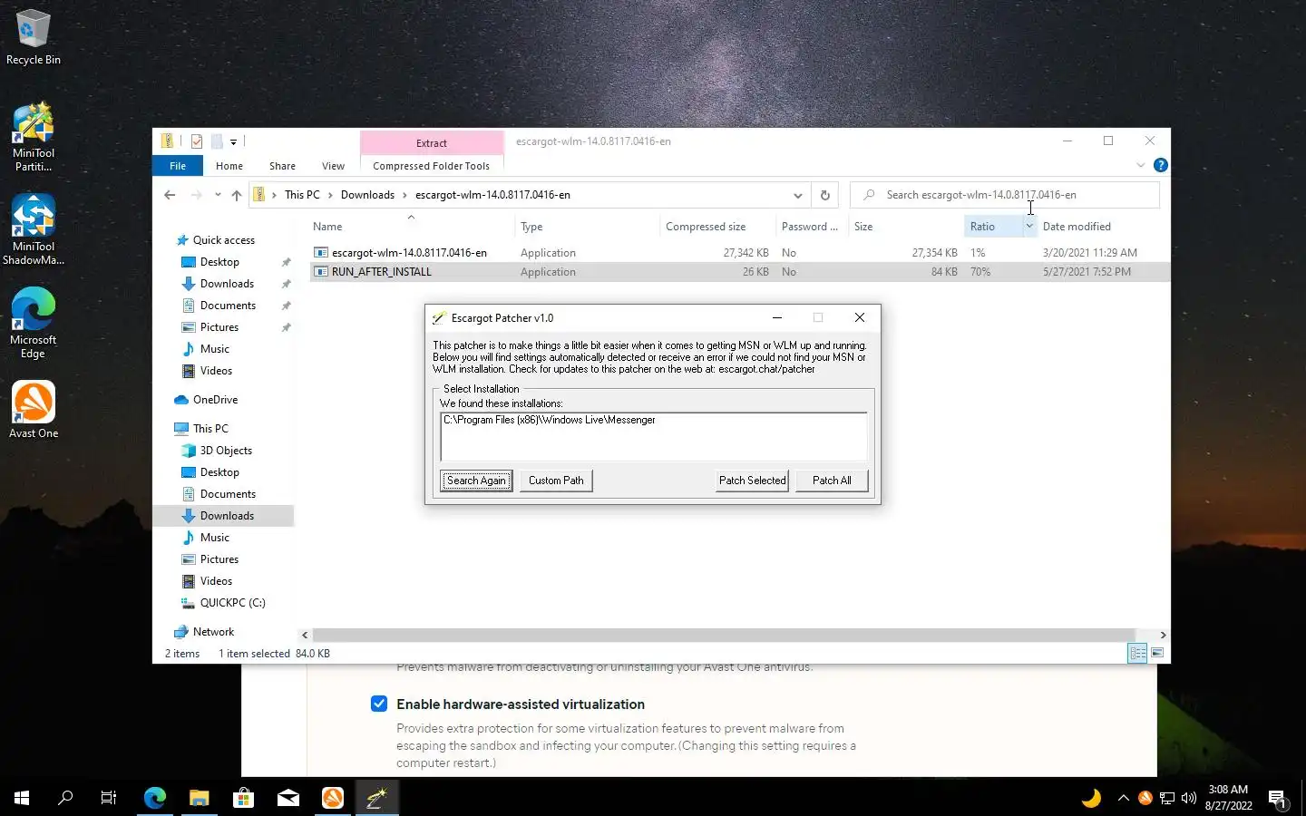Screen dimensions: 1306x816
Task: Show hidden tray icons chevron
Action: click(1123, 798)
